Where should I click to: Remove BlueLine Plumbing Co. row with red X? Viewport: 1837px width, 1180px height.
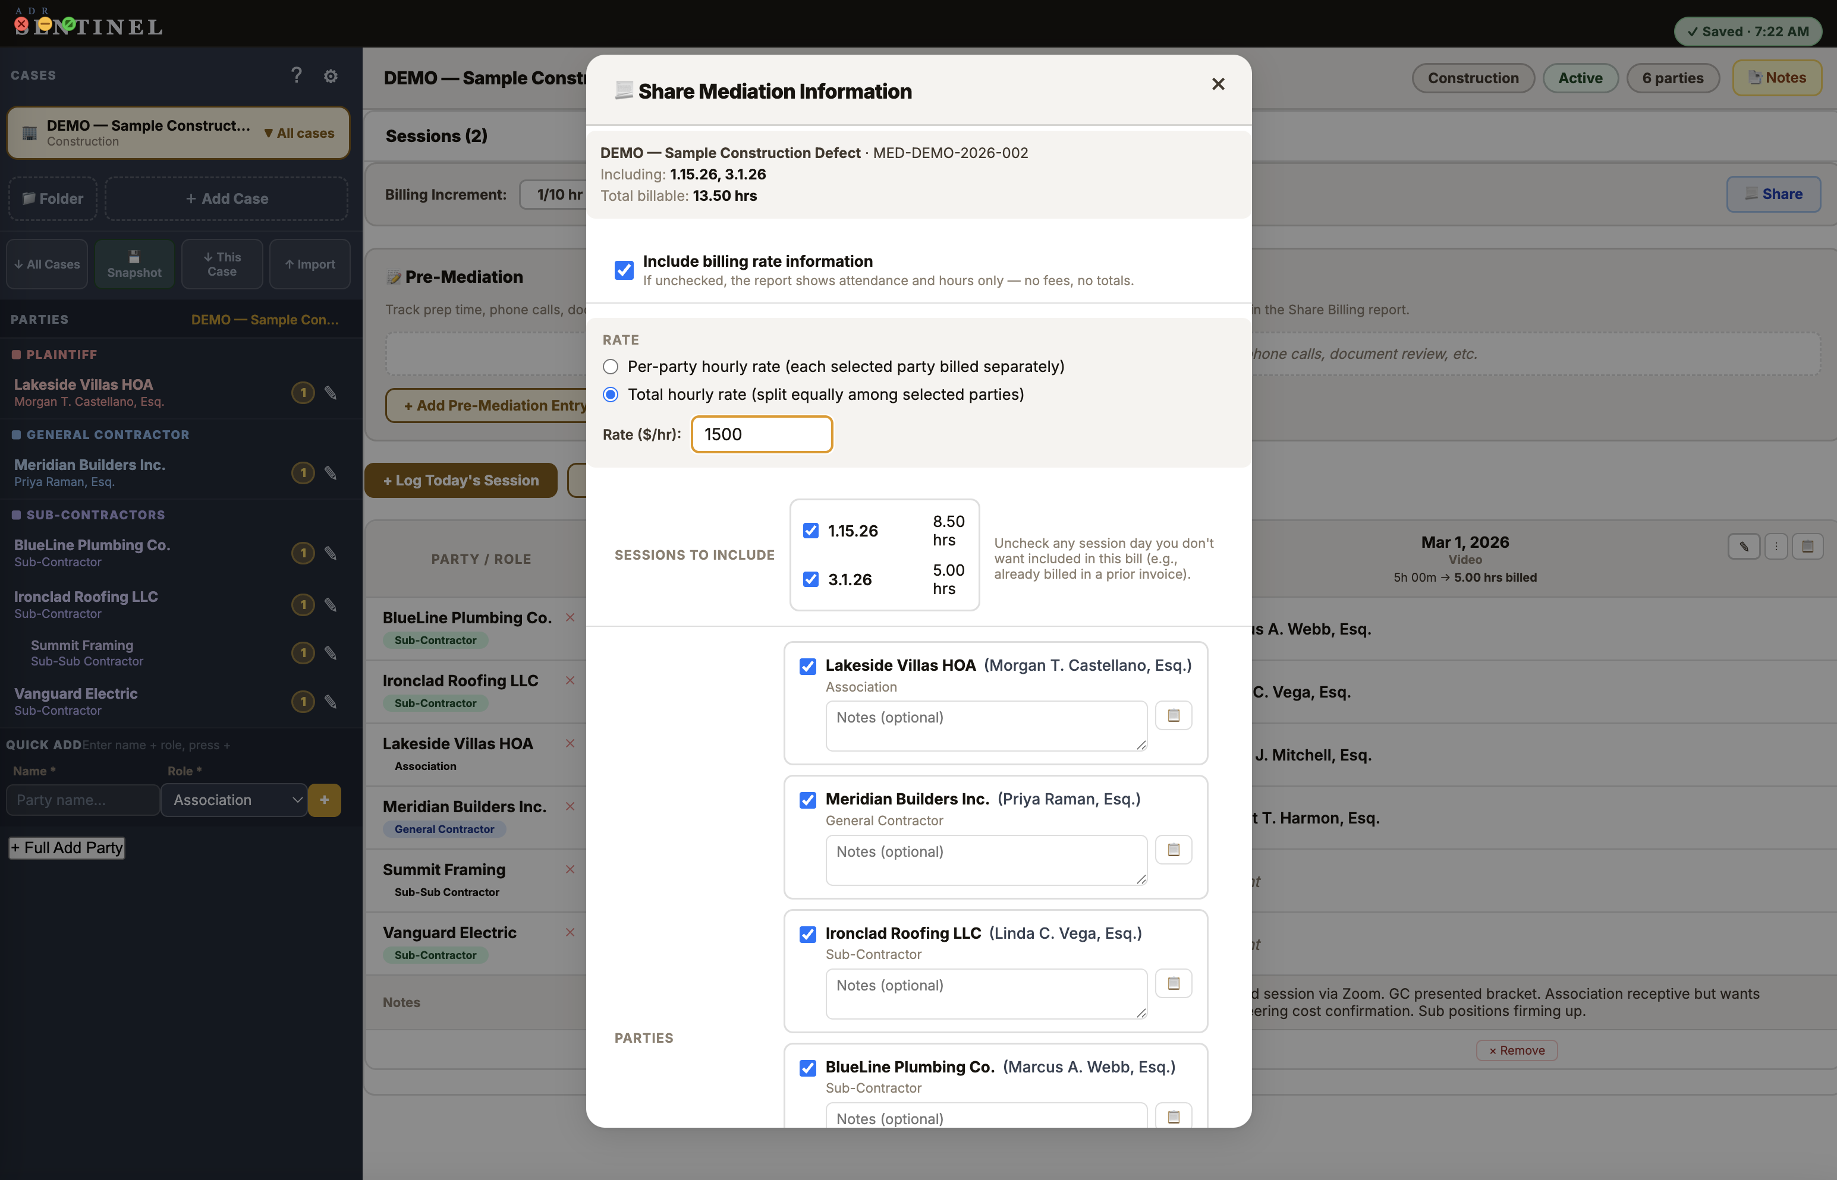point(570,617)
